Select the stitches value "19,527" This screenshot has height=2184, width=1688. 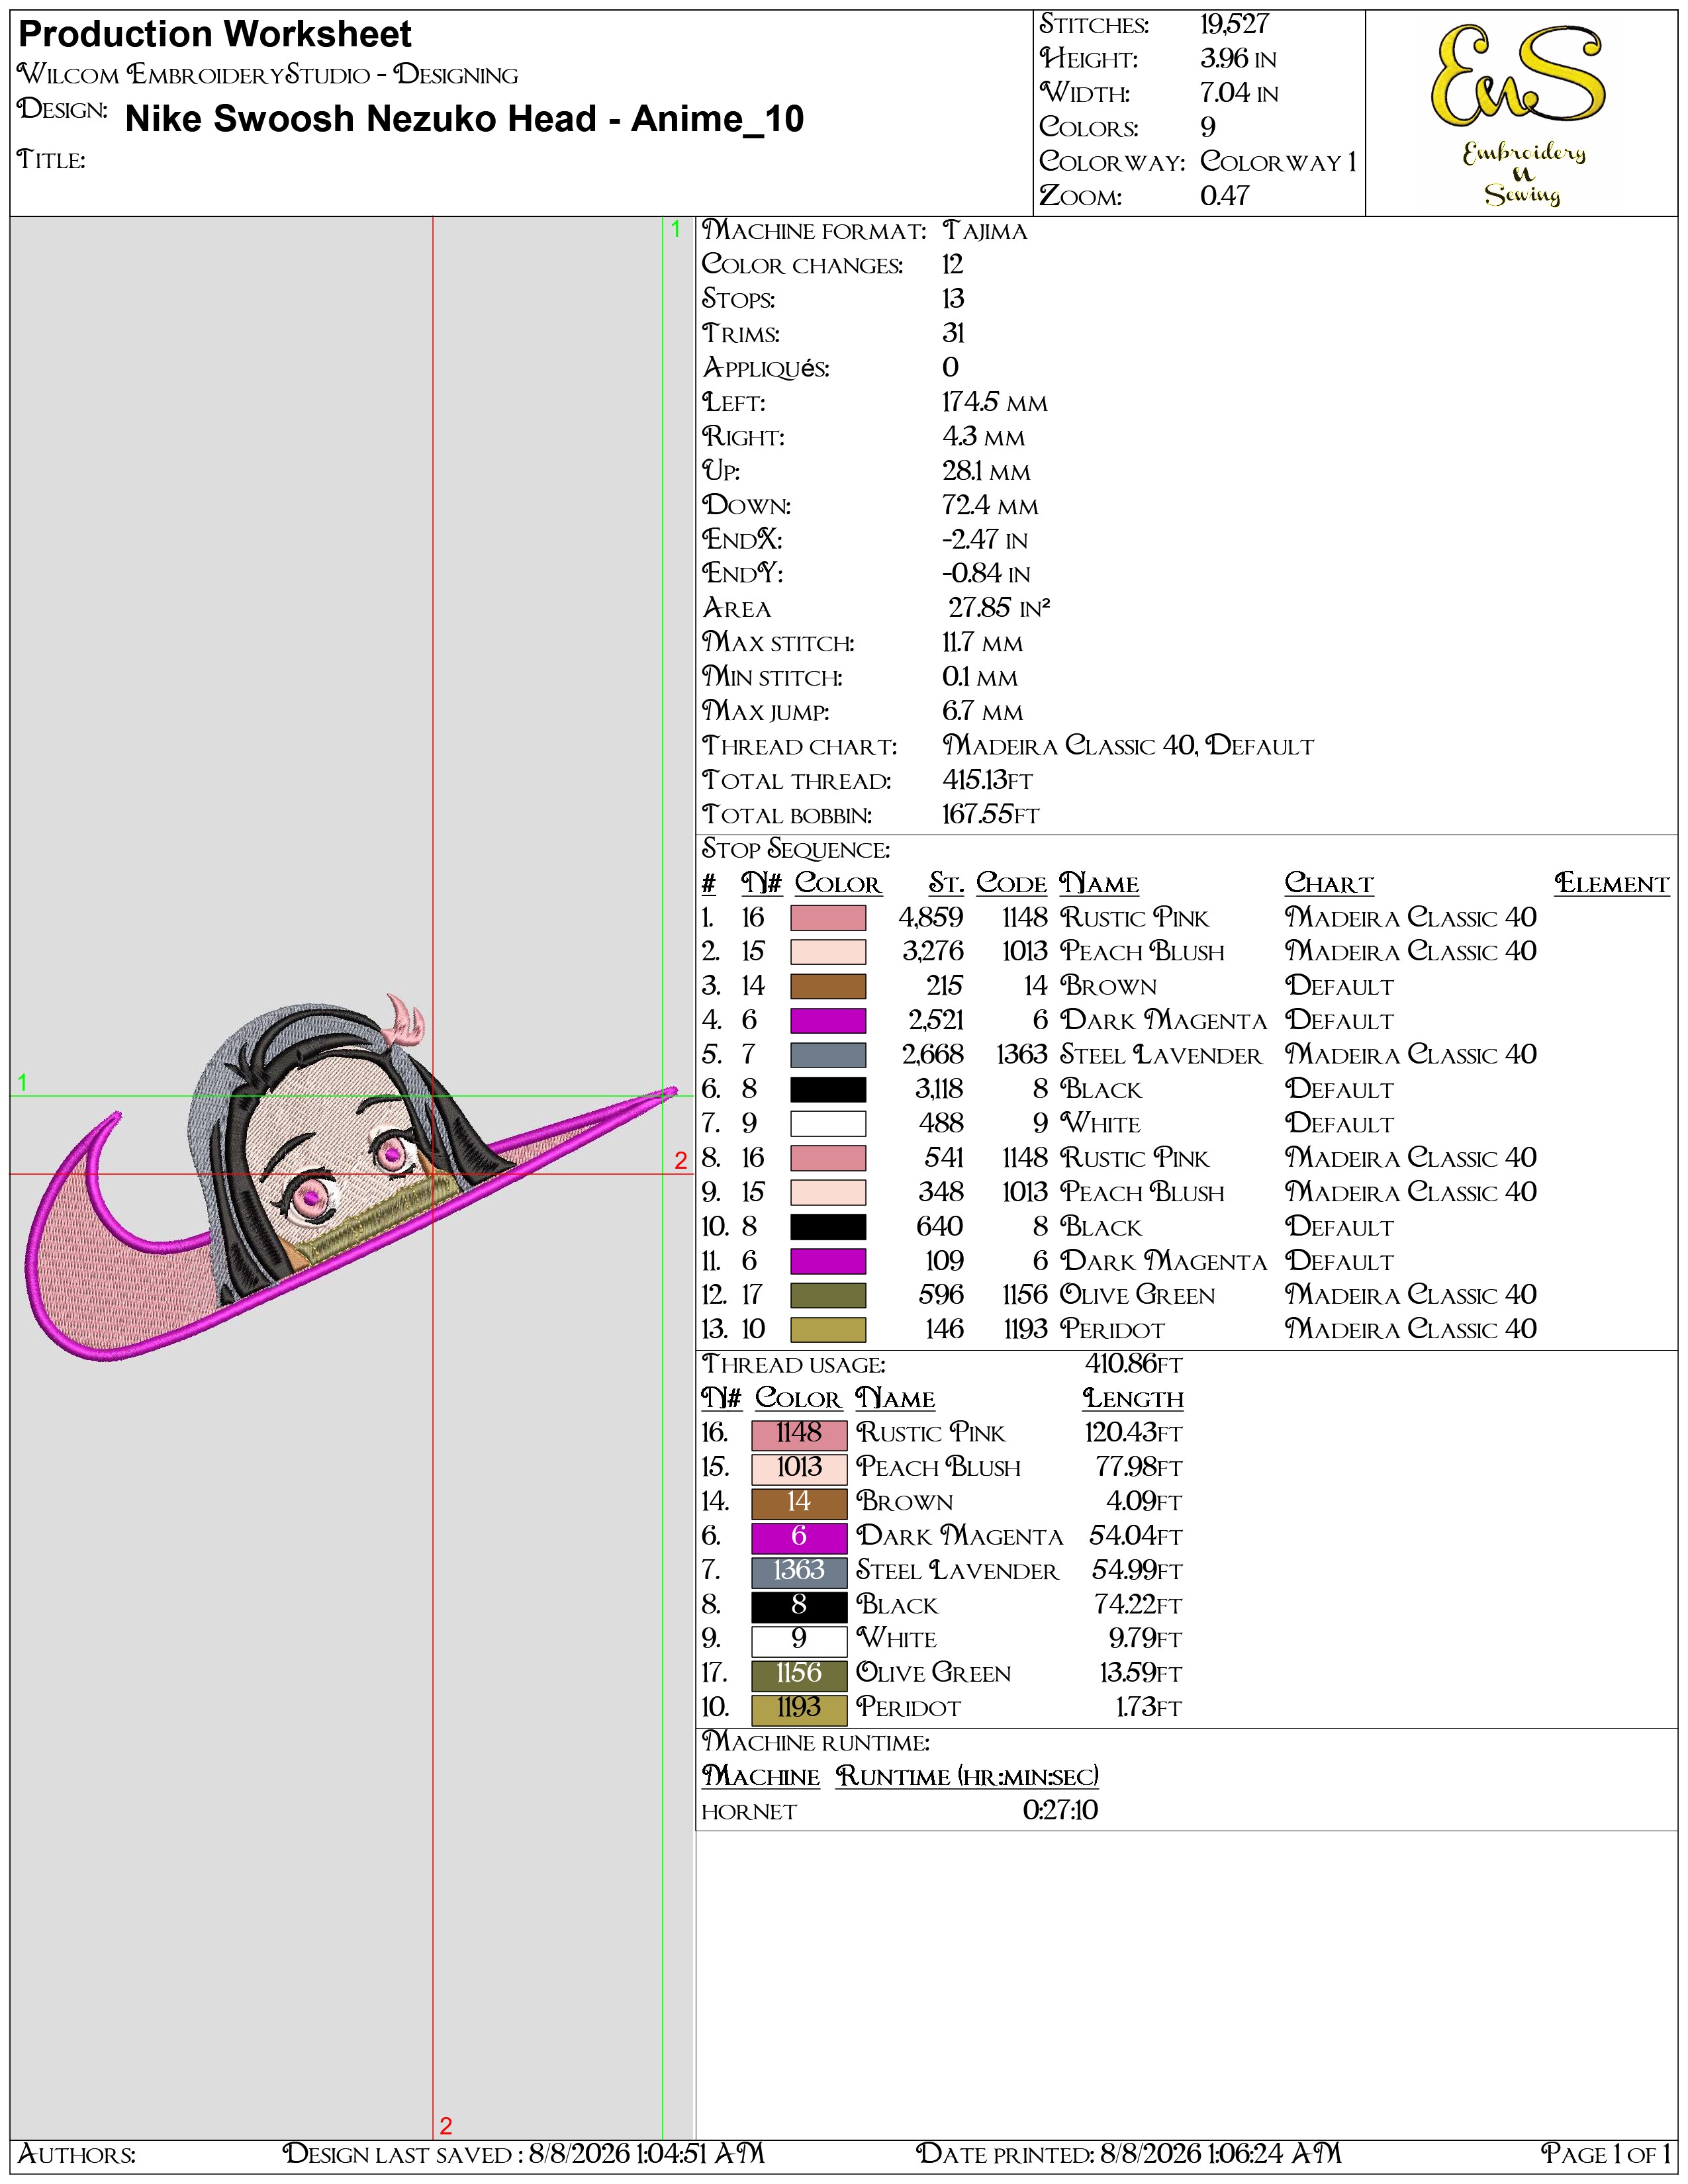(x=1234, y=25)
